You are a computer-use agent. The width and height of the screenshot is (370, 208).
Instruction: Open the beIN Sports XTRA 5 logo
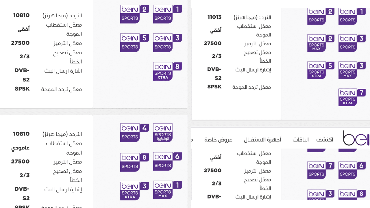(321, 70)
